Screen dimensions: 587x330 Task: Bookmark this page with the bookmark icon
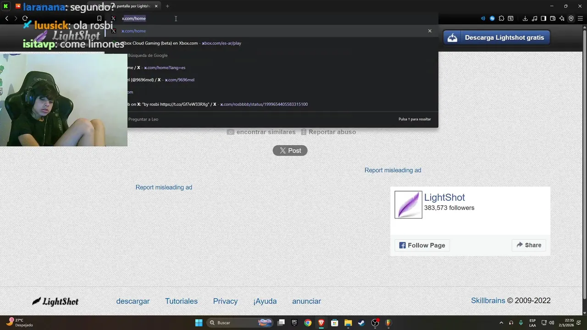(99, 18)
